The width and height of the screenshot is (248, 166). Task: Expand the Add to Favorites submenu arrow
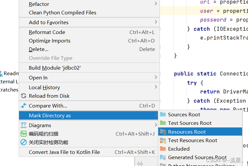pyautogui.click(x=156, y=22)
